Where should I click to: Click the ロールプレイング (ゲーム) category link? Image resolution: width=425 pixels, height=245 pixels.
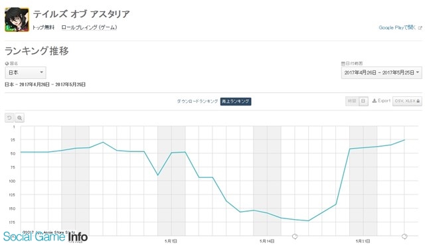pos(89,27)
